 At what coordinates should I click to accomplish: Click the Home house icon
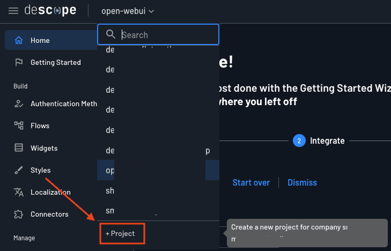coord(19,40)
